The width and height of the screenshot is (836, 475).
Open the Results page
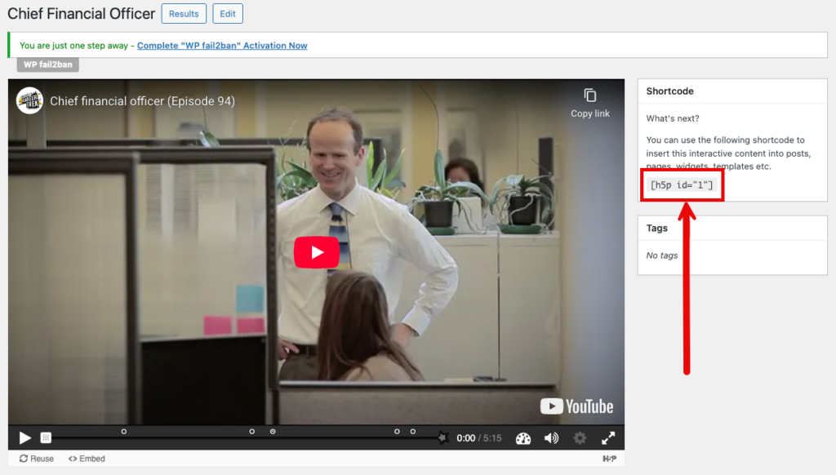(184, 14)
